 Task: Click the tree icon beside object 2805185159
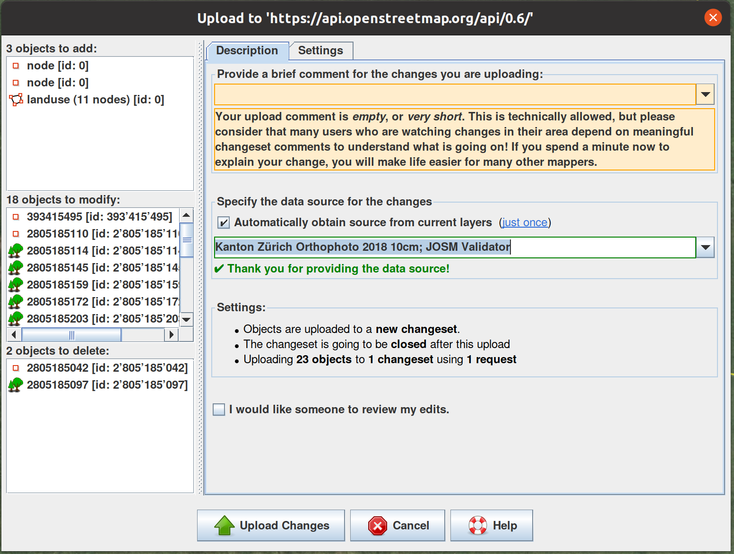pos(16,285)
